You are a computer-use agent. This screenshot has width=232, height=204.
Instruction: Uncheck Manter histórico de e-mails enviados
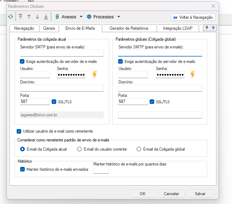[x=22, y=169]
